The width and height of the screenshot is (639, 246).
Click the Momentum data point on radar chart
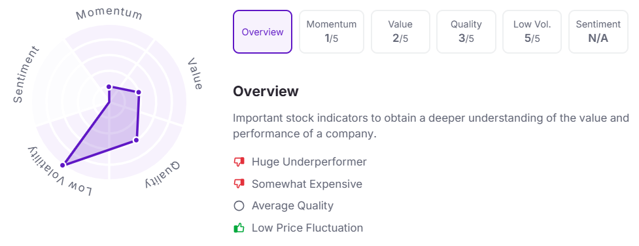[x=109, y=86]
